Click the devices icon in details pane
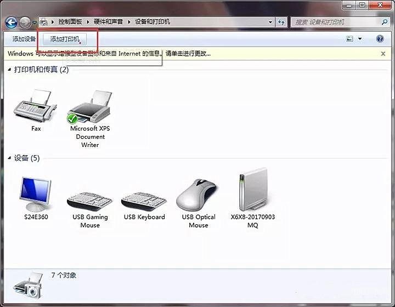The height and width of the screenshot is (307, 395). (x=28, y=286)
